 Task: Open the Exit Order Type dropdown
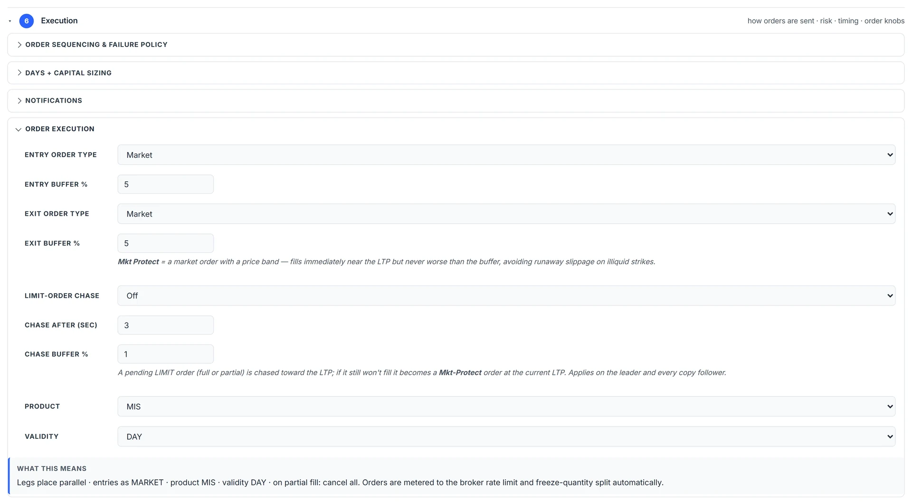point(506,214)
